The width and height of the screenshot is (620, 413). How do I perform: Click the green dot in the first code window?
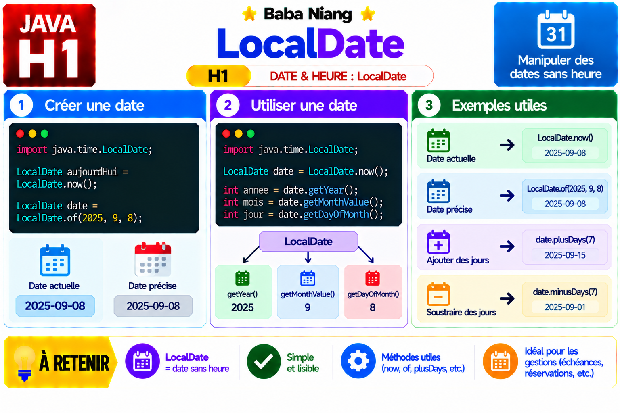(x=44, y=133)
